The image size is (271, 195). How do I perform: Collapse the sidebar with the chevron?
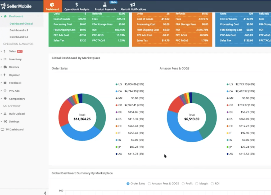[45, 193]
